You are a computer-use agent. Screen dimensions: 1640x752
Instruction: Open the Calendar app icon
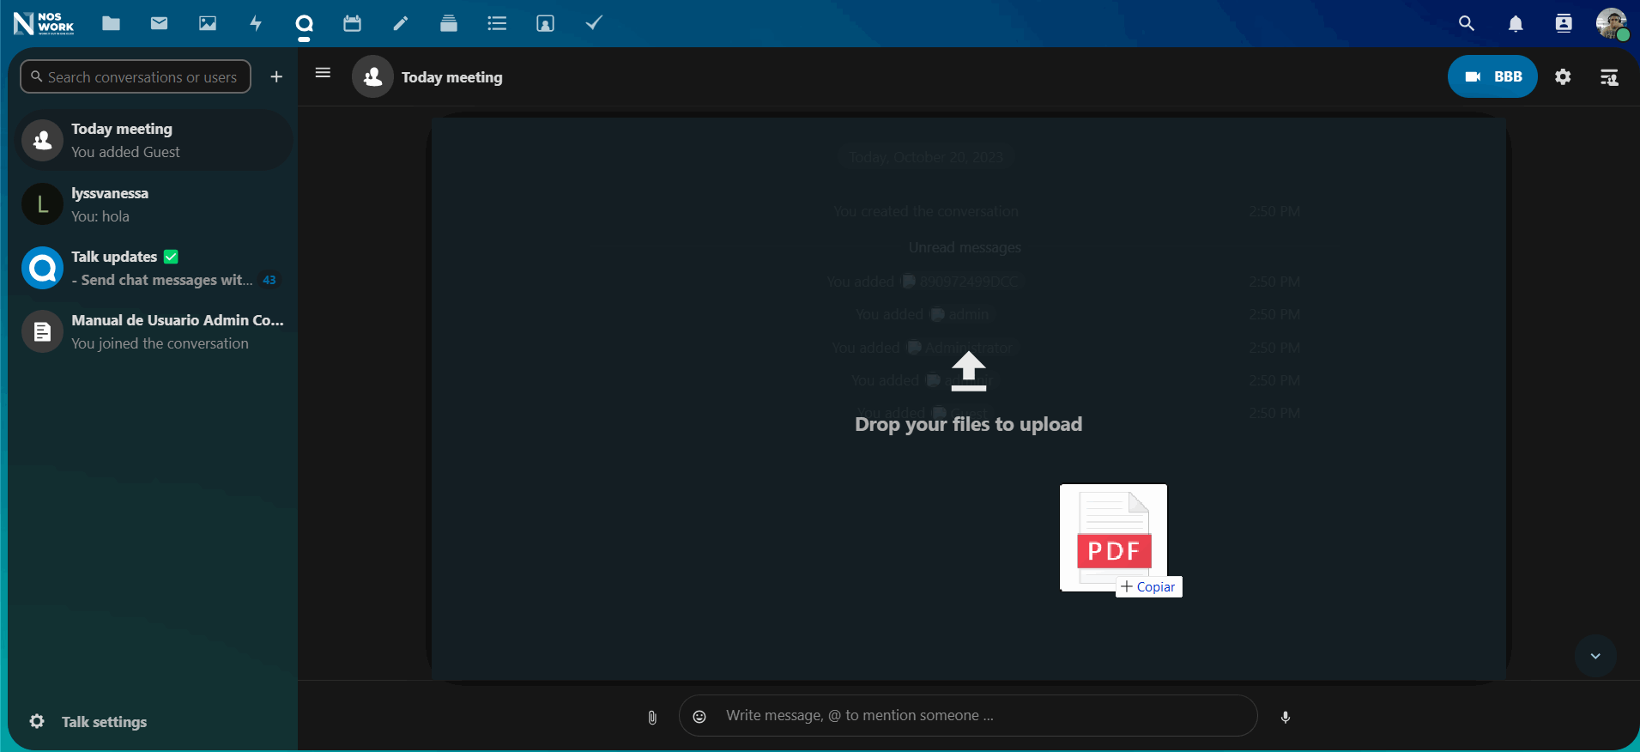click(352, 23)
